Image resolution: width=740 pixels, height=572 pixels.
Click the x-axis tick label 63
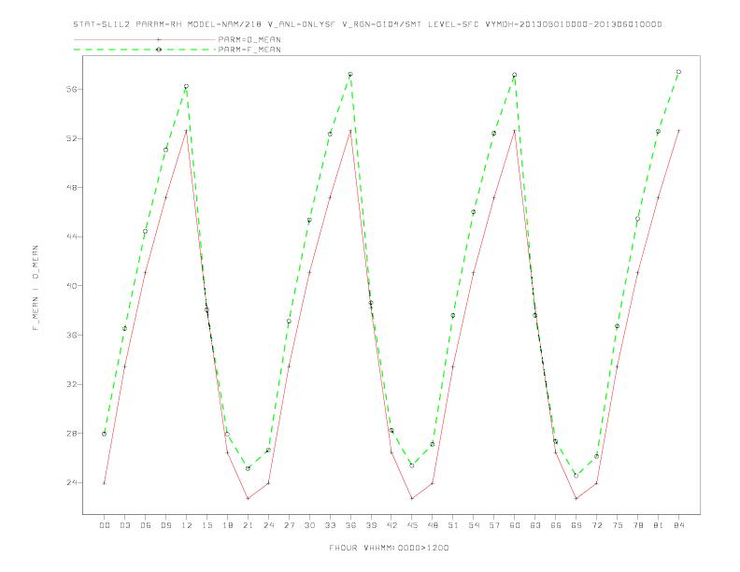click(535, 525)
